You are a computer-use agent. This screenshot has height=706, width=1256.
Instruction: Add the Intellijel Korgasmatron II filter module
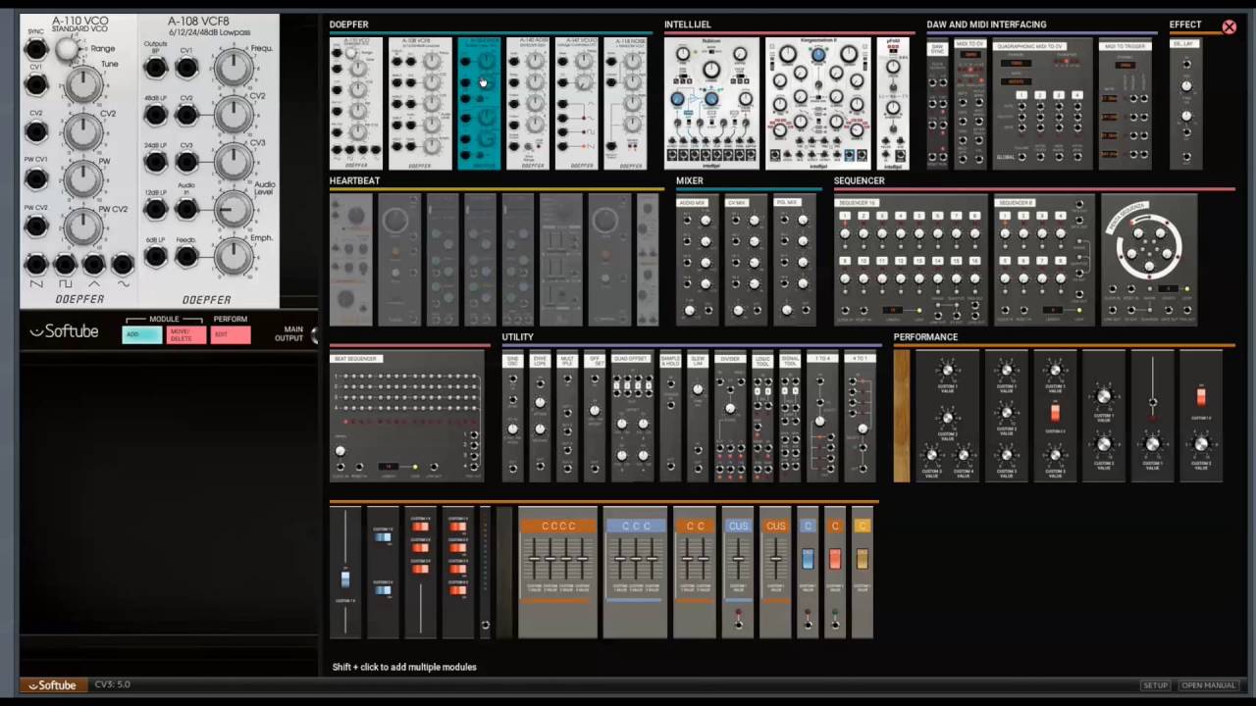pos(817,104)
